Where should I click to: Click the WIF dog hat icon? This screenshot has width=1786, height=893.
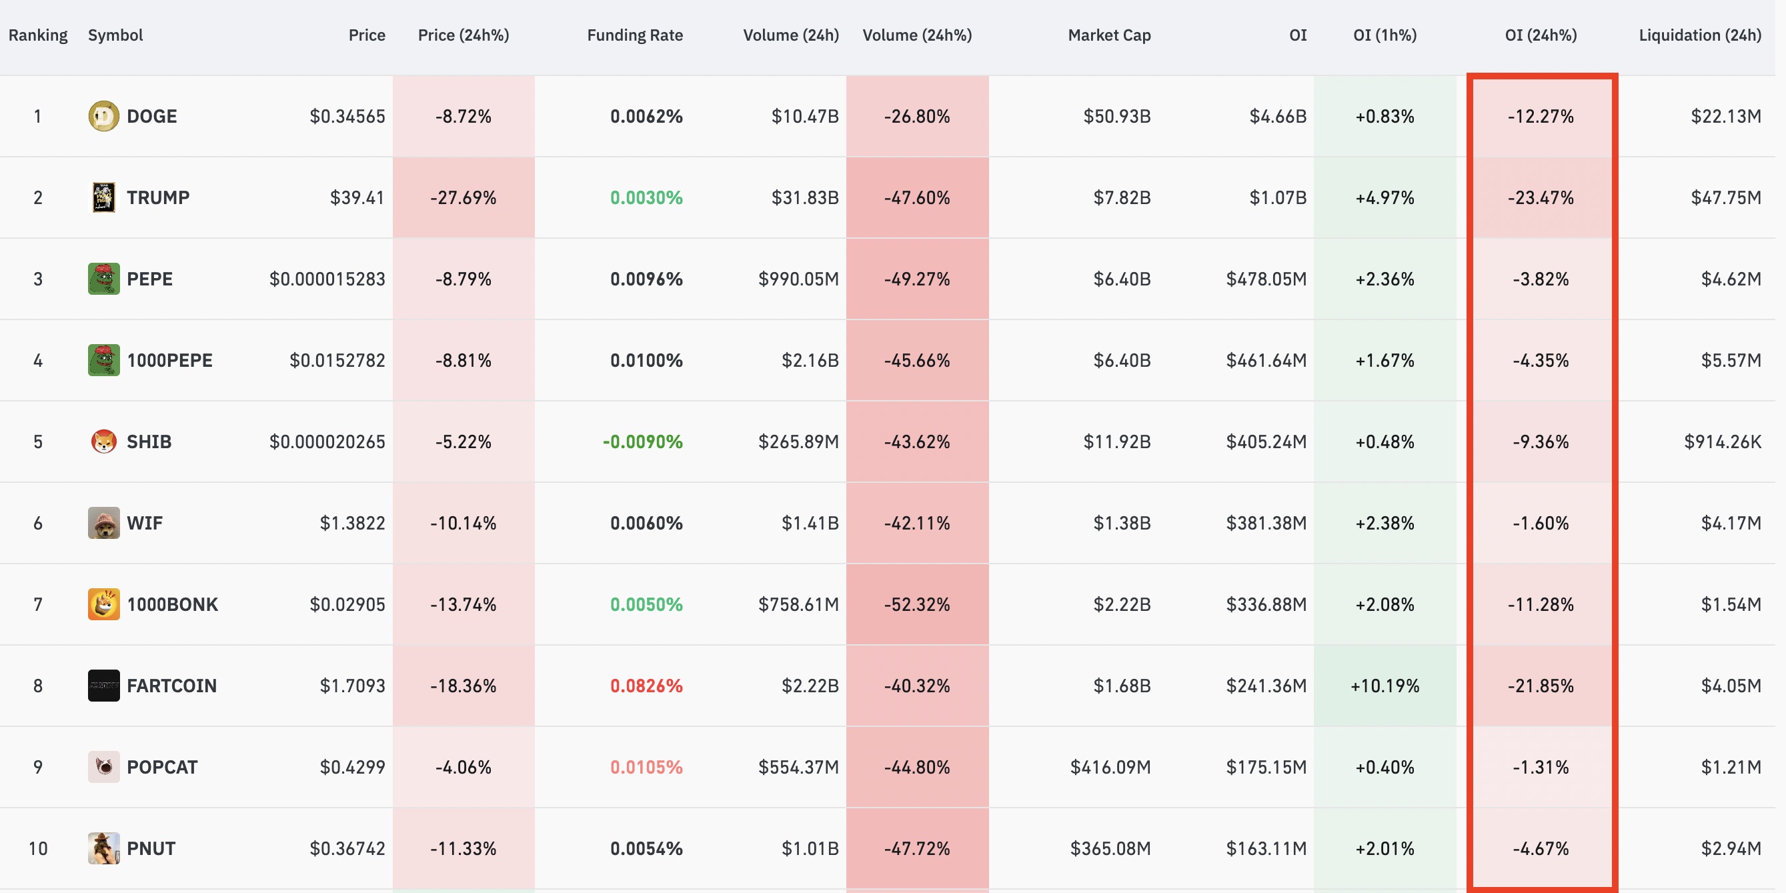pos(103,523)
